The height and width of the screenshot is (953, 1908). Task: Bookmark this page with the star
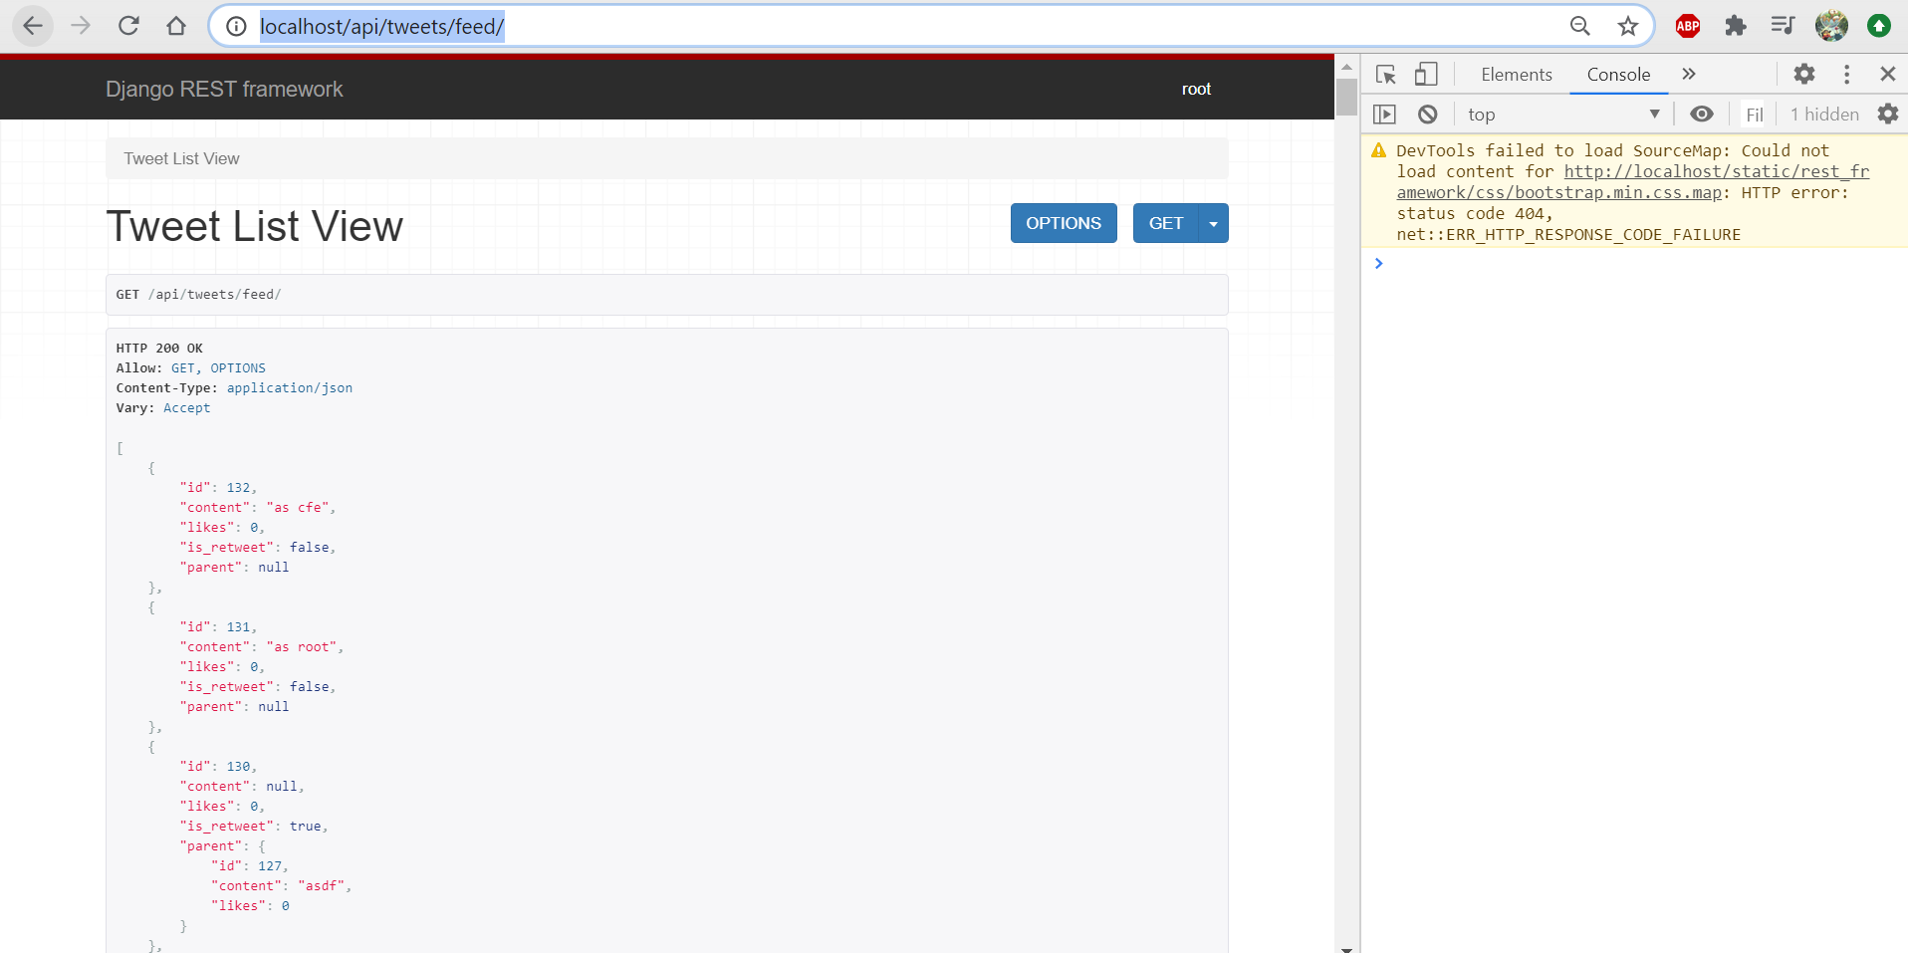coord(1628,26)
